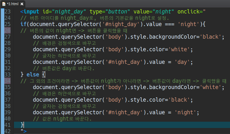Viewport: 230px width, 134px height.
Task: Click '#night_day' selector string on line 25
Action: (121, 24)
